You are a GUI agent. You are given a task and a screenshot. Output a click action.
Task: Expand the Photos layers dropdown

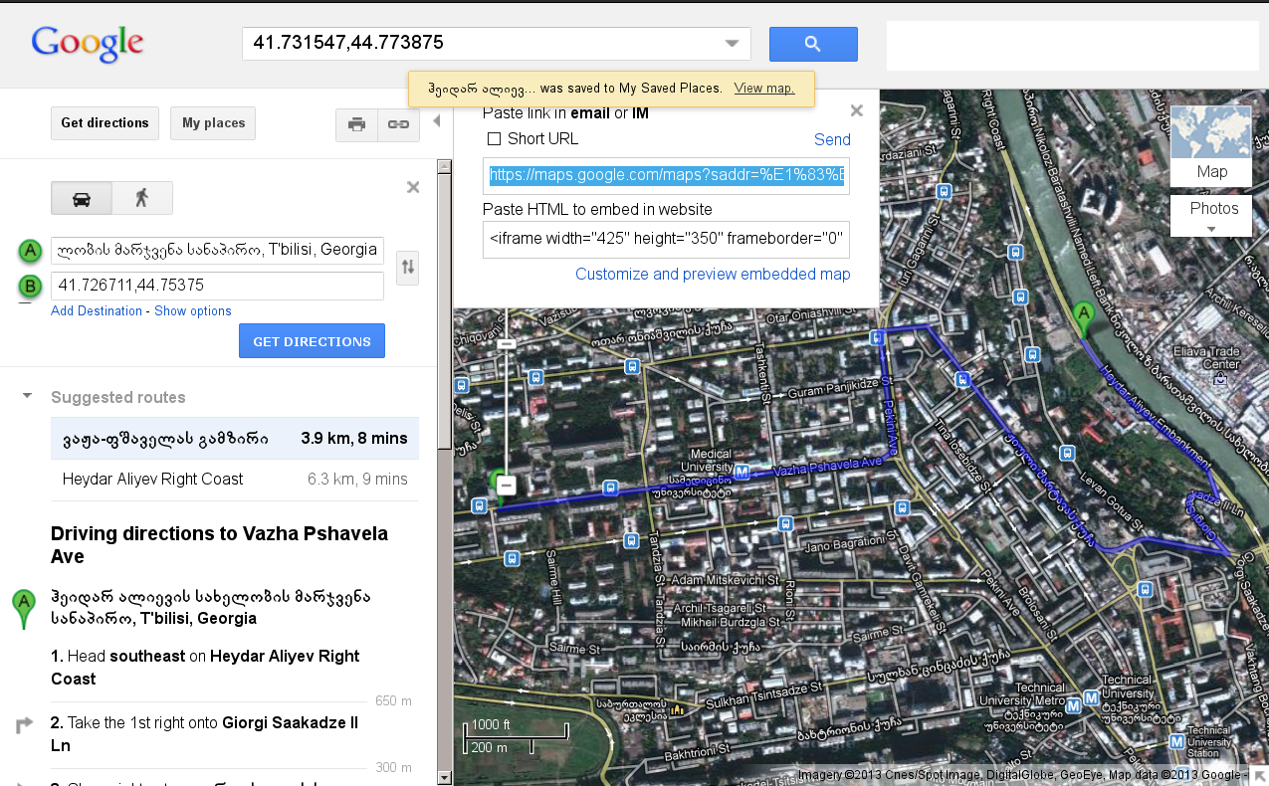[x=1211, y=216]
